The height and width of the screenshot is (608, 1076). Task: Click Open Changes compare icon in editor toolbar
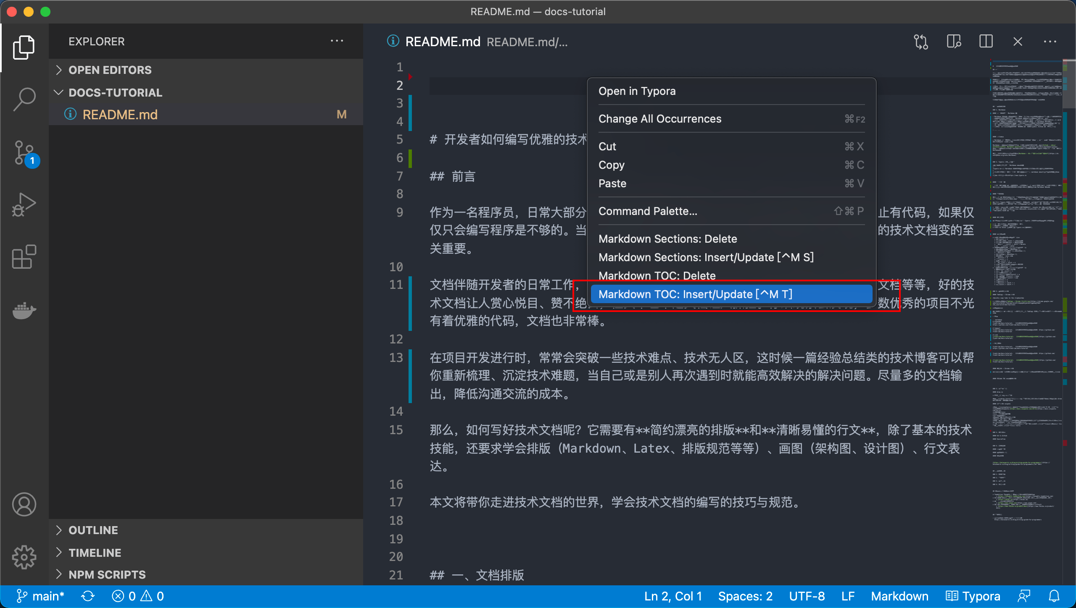(920, 42)
